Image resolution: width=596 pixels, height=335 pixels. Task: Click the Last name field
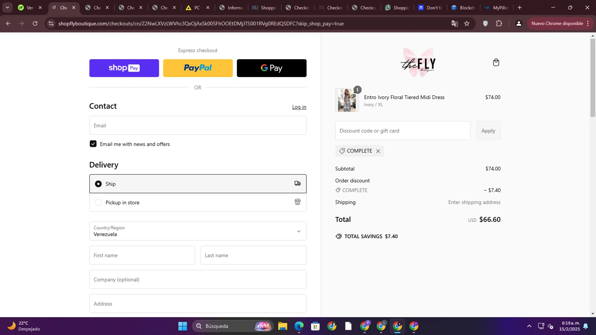[x=253, y=255]
